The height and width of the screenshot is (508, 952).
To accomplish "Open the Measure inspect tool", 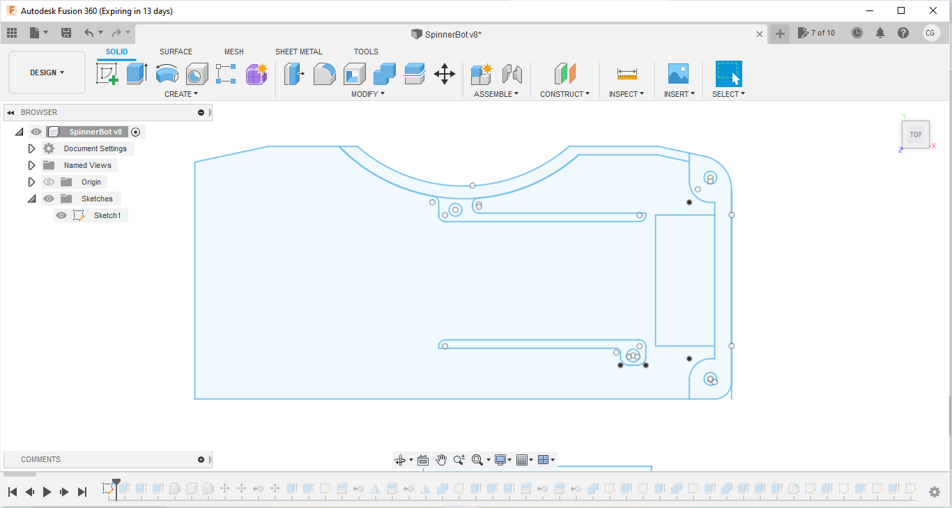I will 627,73.
